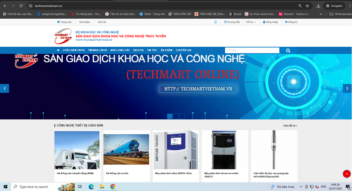The image size is (352, 191).
Task: Open the Sci-Hub bookmark
Action: coord(260,14)
